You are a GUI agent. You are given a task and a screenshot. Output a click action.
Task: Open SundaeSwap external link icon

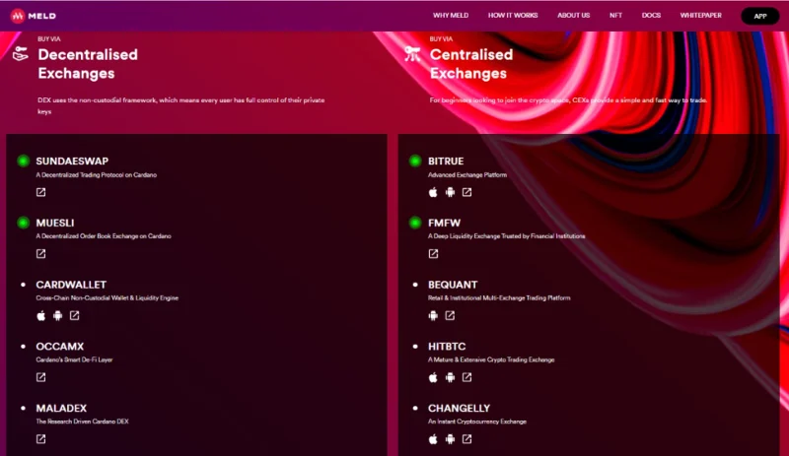(x=40, y=192)
